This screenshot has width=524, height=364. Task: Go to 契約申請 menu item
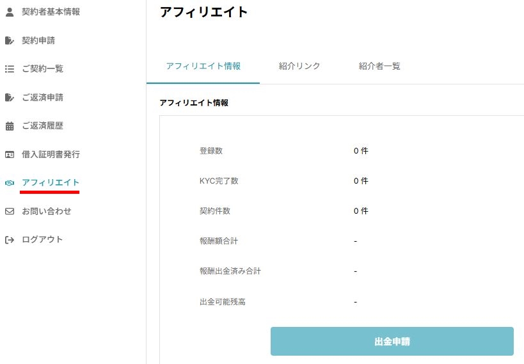[38, 40]
